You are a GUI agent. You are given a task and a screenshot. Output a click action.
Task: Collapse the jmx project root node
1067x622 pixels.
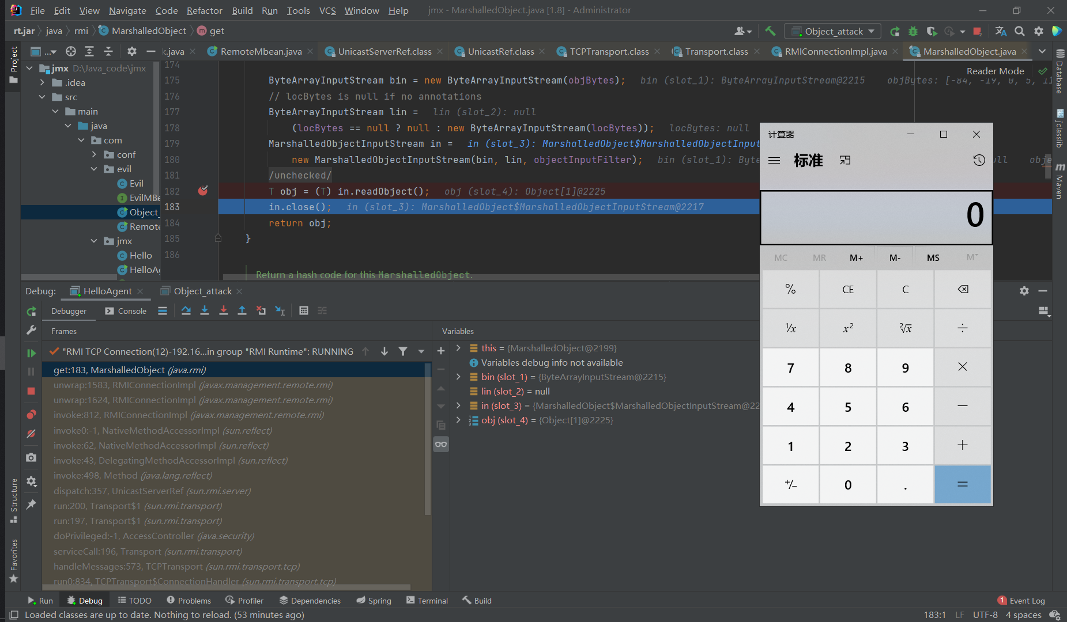(29, 68)
